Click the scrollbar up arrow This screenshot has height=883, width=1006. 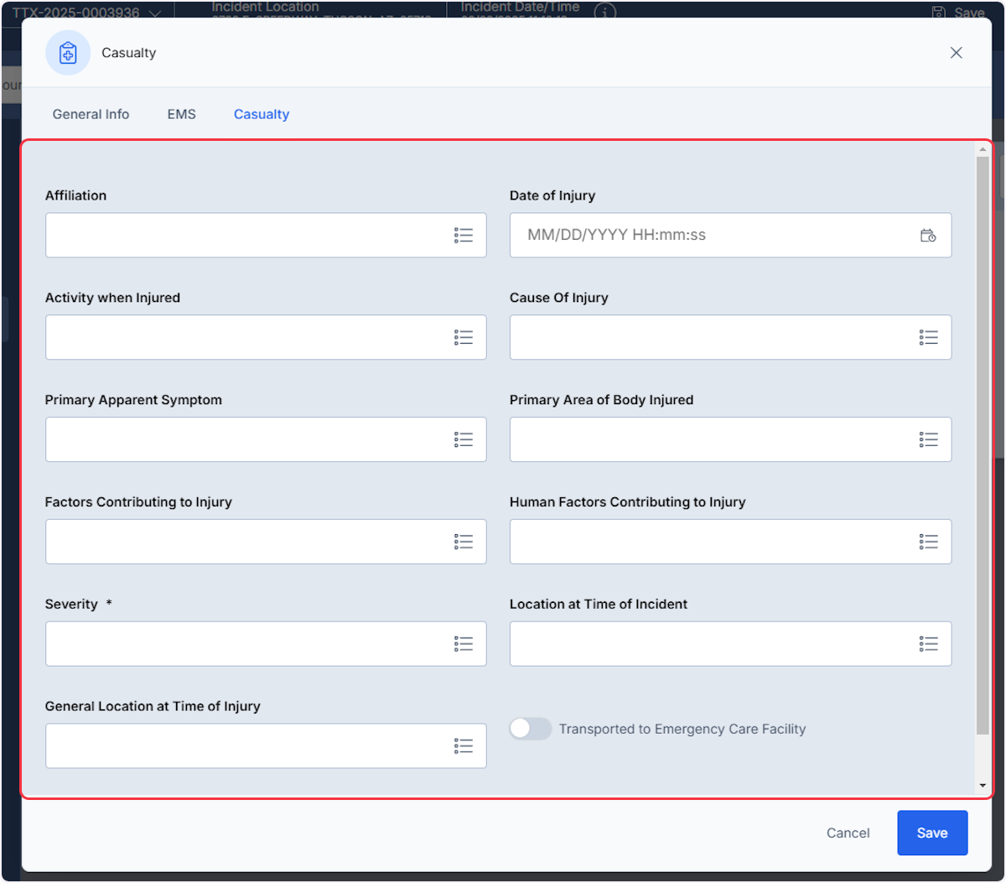[x=983, y=150]
